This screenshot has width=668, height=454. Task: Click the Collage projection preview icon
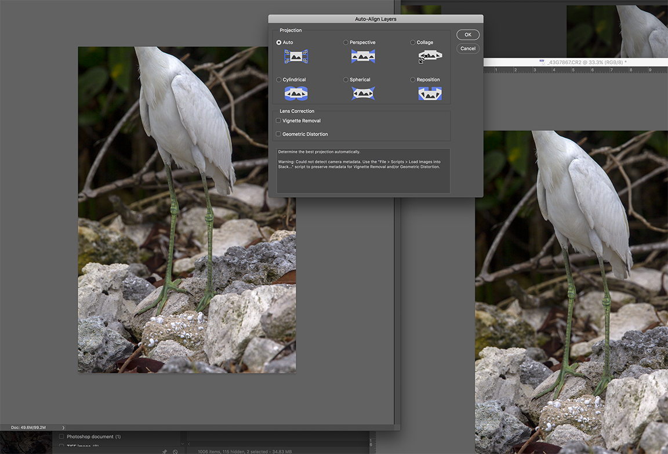tap(430, 56)
